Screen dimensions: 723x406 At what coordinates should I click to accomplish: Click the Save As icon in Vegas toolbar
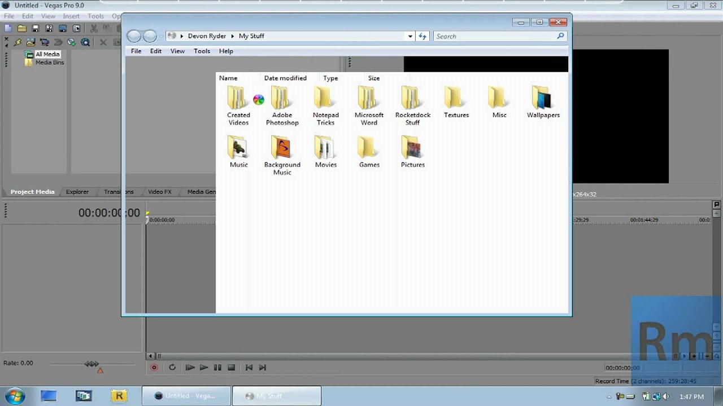49,28
